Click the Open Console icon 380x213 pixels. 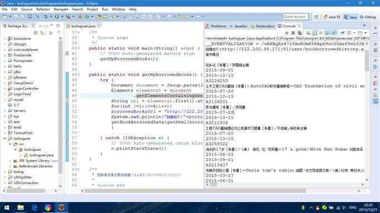(360, 33)
